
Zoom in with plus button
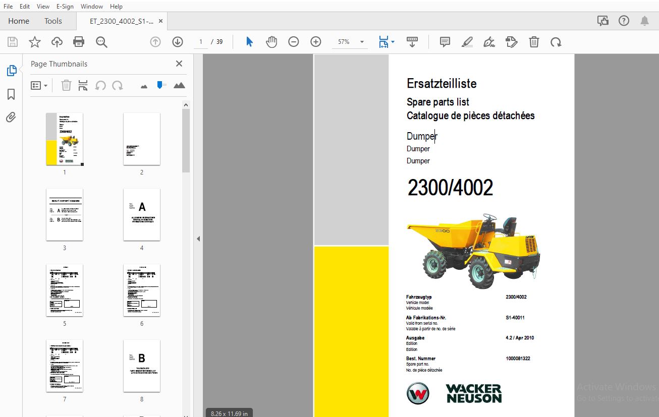coord(316,42)
